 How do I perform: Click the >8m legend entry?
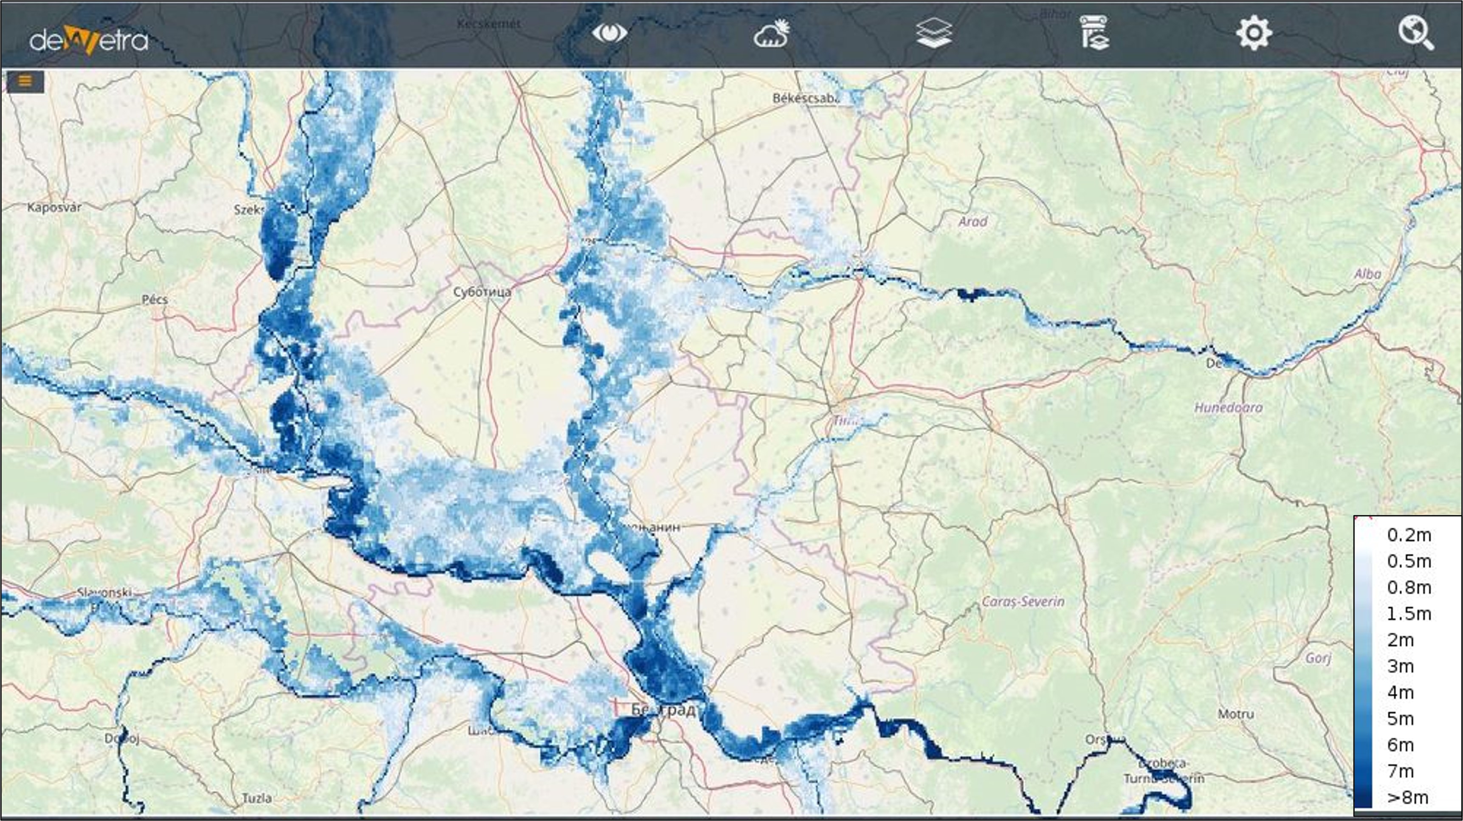(x=1407, y=797)
